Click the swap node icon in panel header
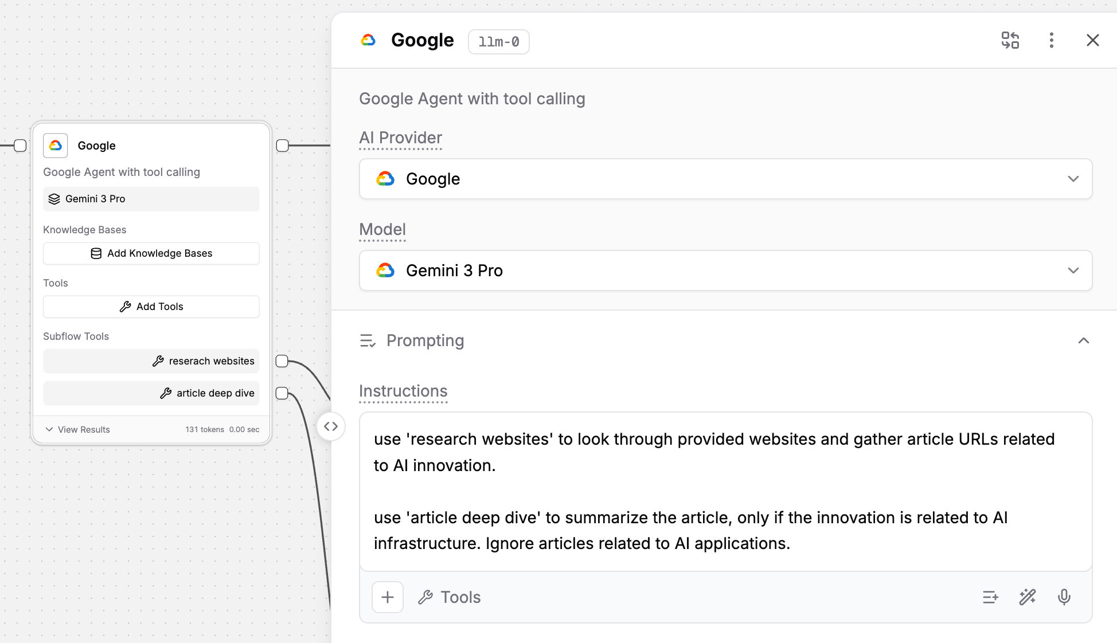Screen dimensions: 1117x643 (1010, 40)
